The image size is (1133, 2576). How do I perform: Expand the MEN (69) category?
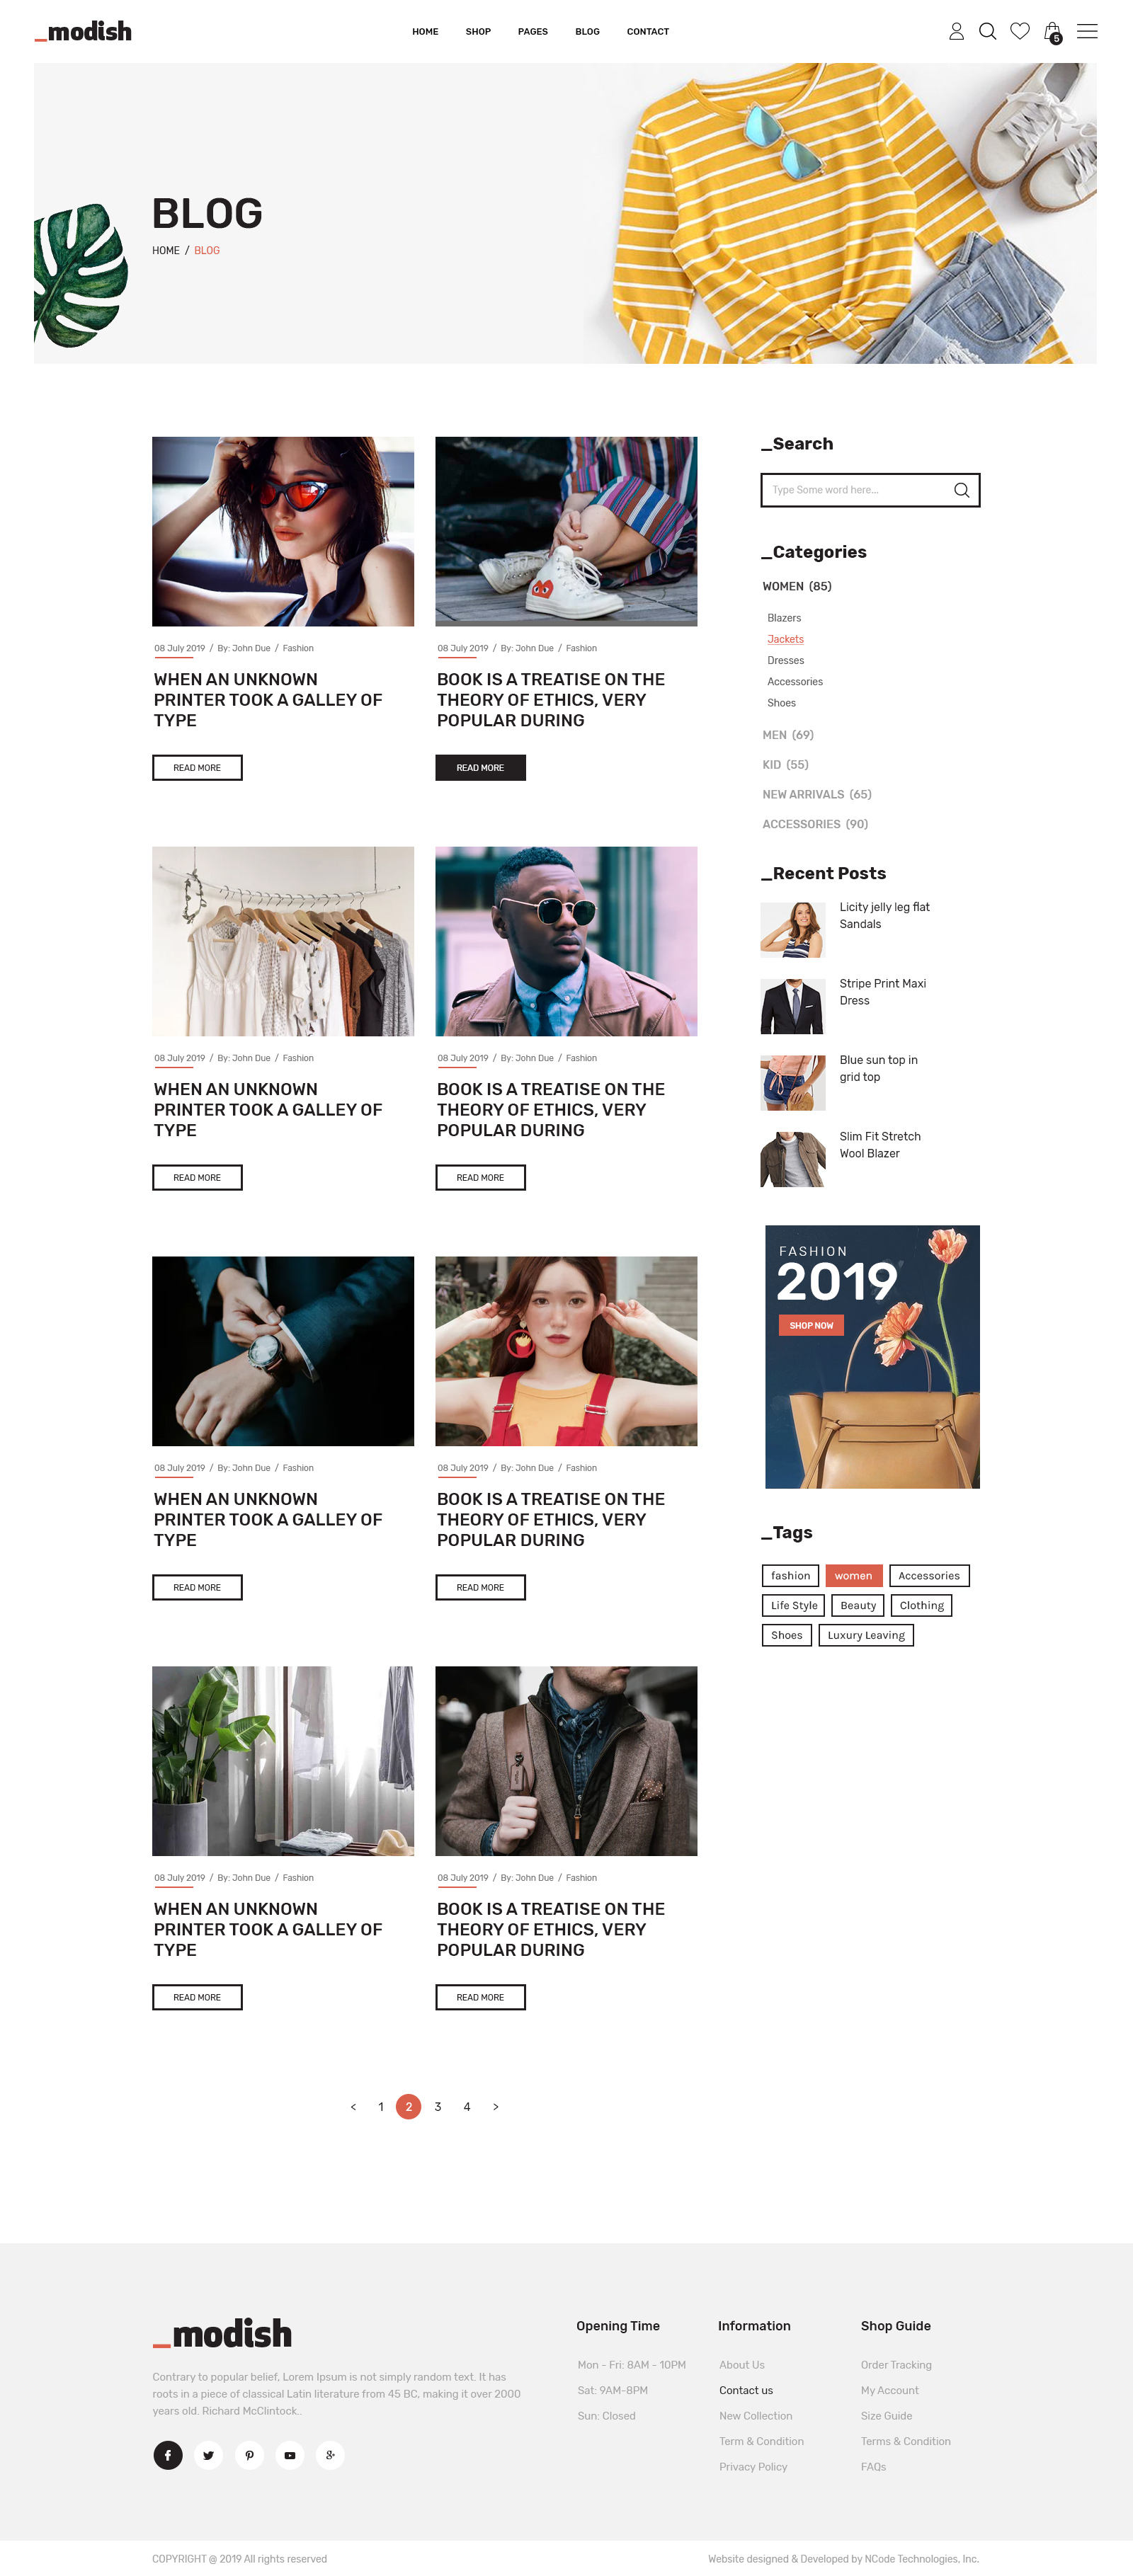coord(788,735)
